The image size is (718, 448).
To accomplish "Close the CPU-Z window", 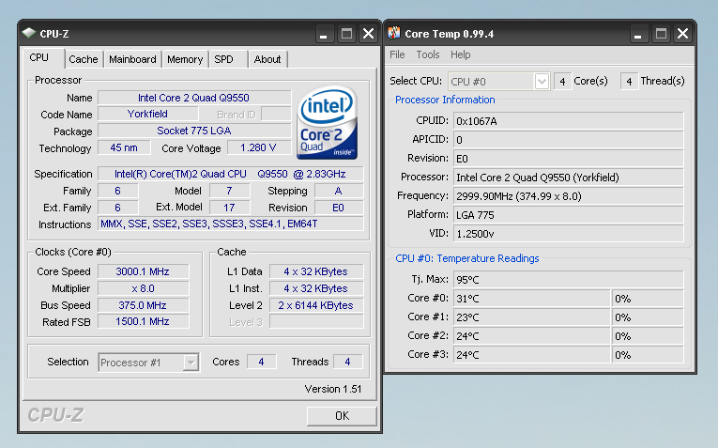I will 369,34.
